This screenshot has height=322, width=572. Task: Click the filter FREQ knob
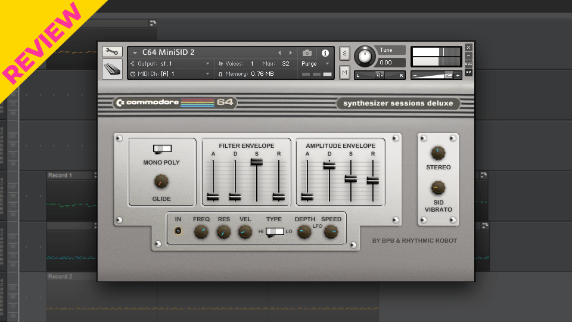point(201,231)
